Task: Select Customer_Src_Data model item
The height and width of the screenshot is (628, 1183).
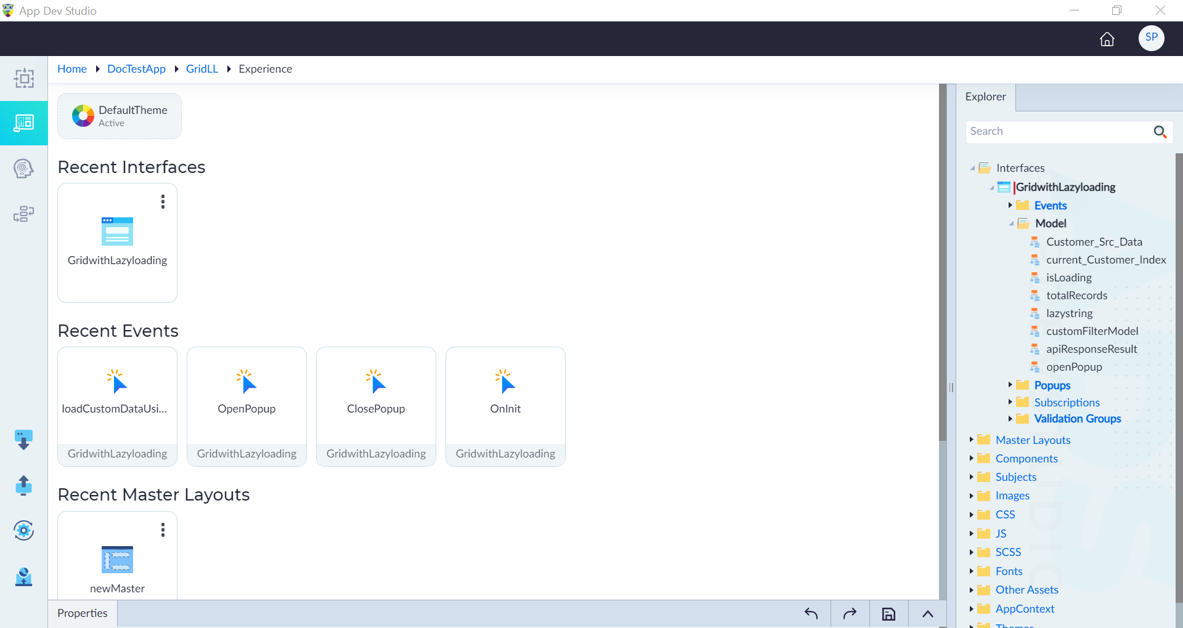Action: 1094,242
